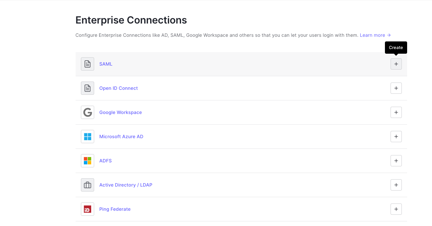Open the Open ID Connect link
432x226 pixels.
point(118,88)
